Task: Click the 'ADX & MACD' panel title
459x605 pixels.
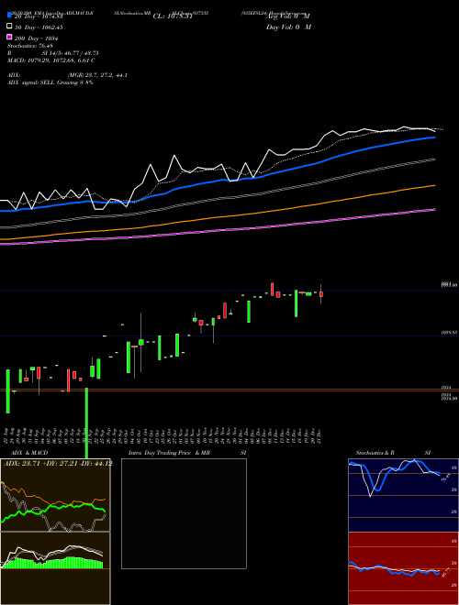Action: (x=29, y=453)
